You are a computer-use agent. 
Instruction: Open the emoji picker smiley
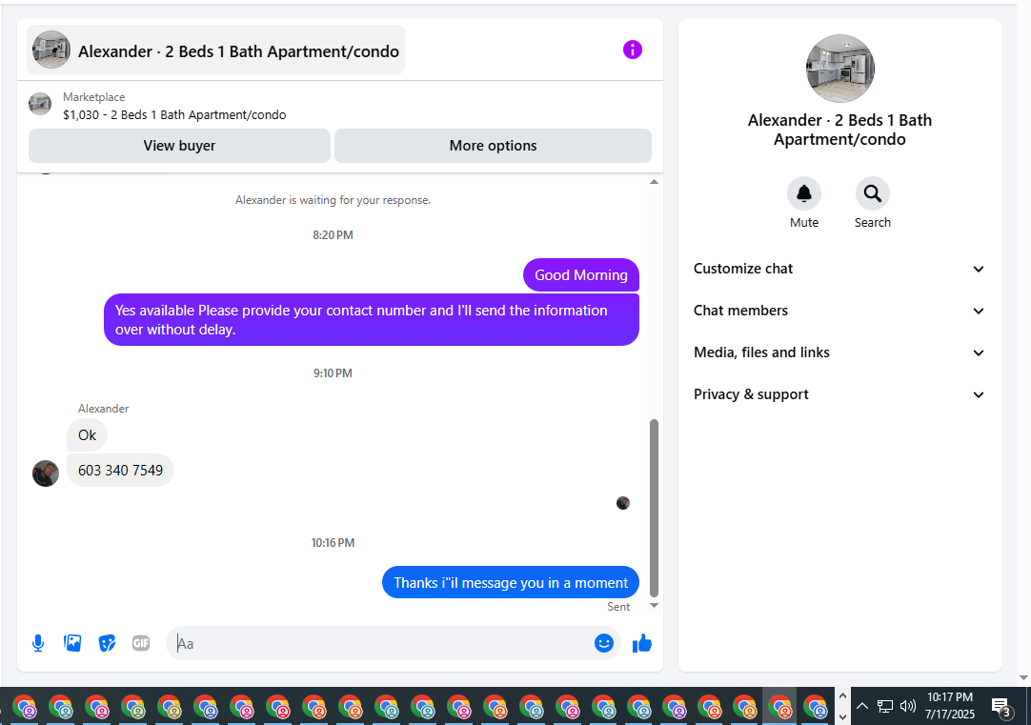(x=603, y=643)
